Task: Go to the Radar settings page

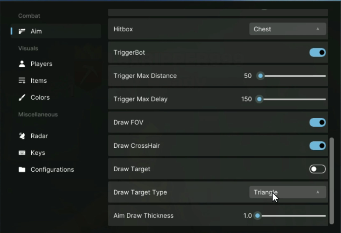Action: click(39, 136)
